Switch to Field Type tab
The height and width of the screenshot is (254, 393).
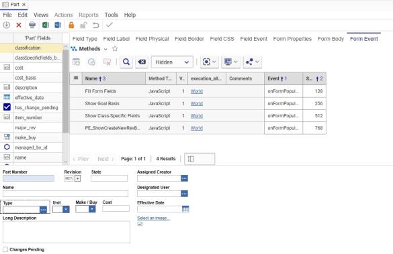[x=85, y=39]
